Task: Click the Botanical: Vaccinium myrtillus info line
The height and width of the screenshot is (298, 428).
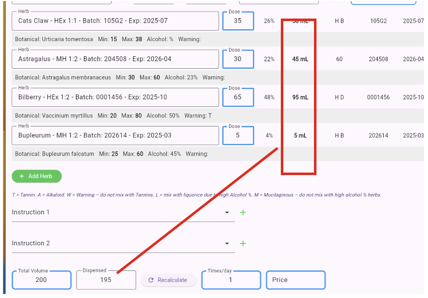Action: (x=113, y=115)
